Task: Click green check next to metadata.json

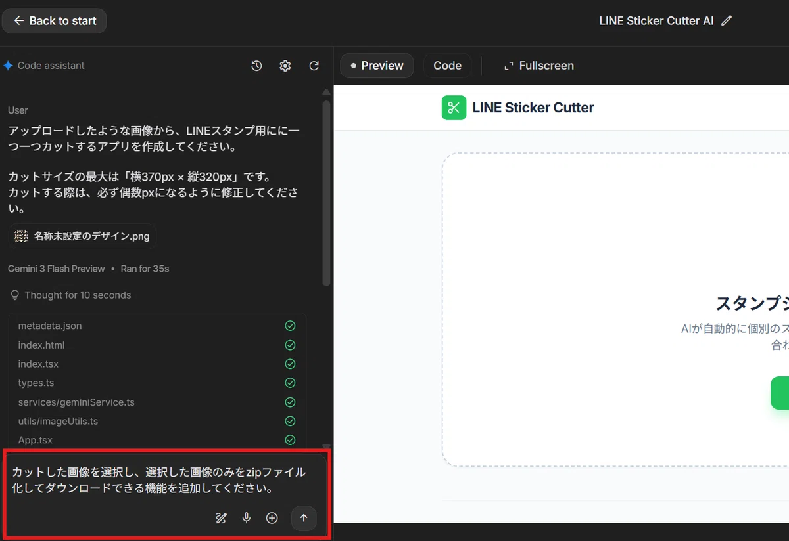Action: 290,326
